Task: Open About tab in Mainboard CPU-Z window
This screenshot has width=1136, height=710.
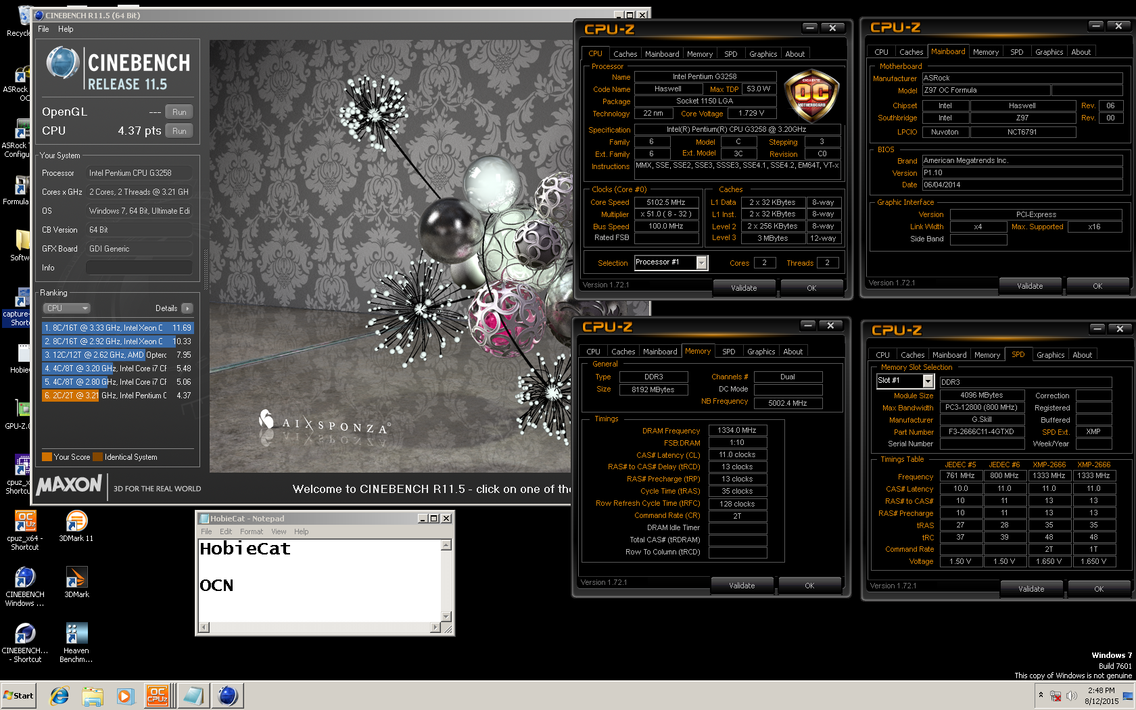Action: [x=1081, y=52]
